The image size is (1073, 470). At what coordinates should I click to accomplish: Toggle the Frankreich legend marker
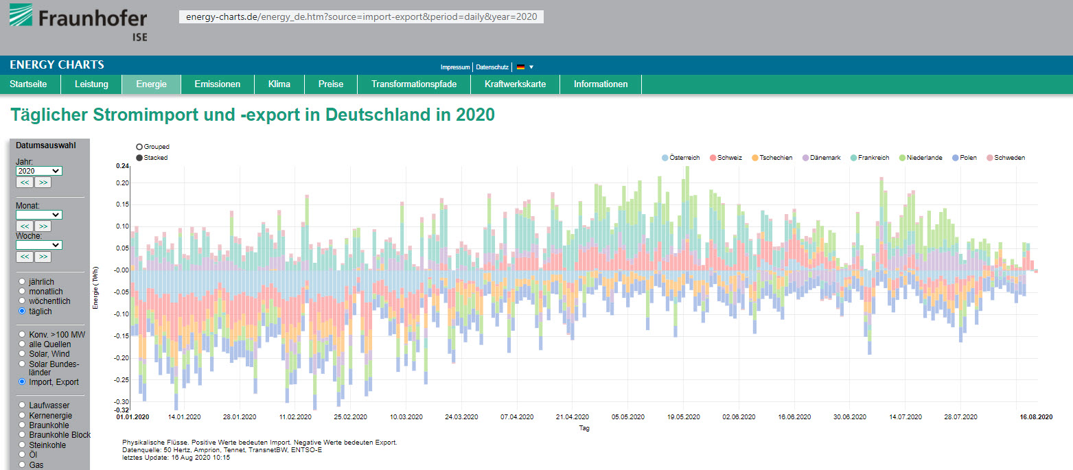pyautogui.click(x=853, y=158)
